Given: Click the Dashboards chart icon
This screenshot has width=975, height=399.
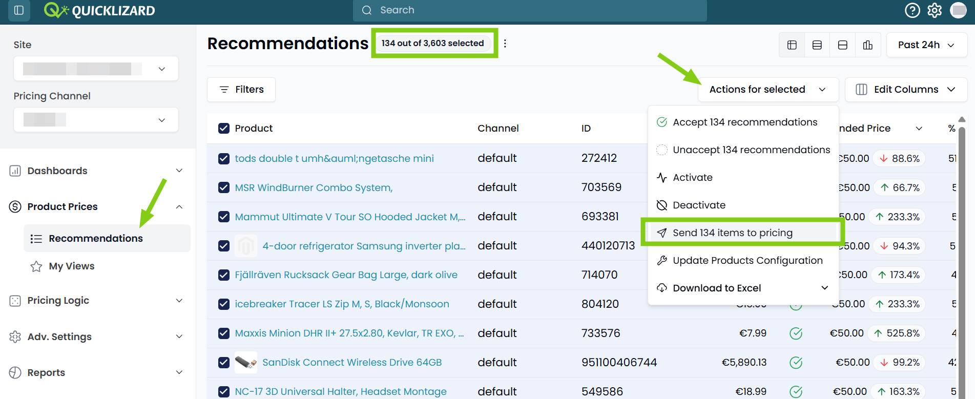Looking at the screenshot, I should click(15, 171).
